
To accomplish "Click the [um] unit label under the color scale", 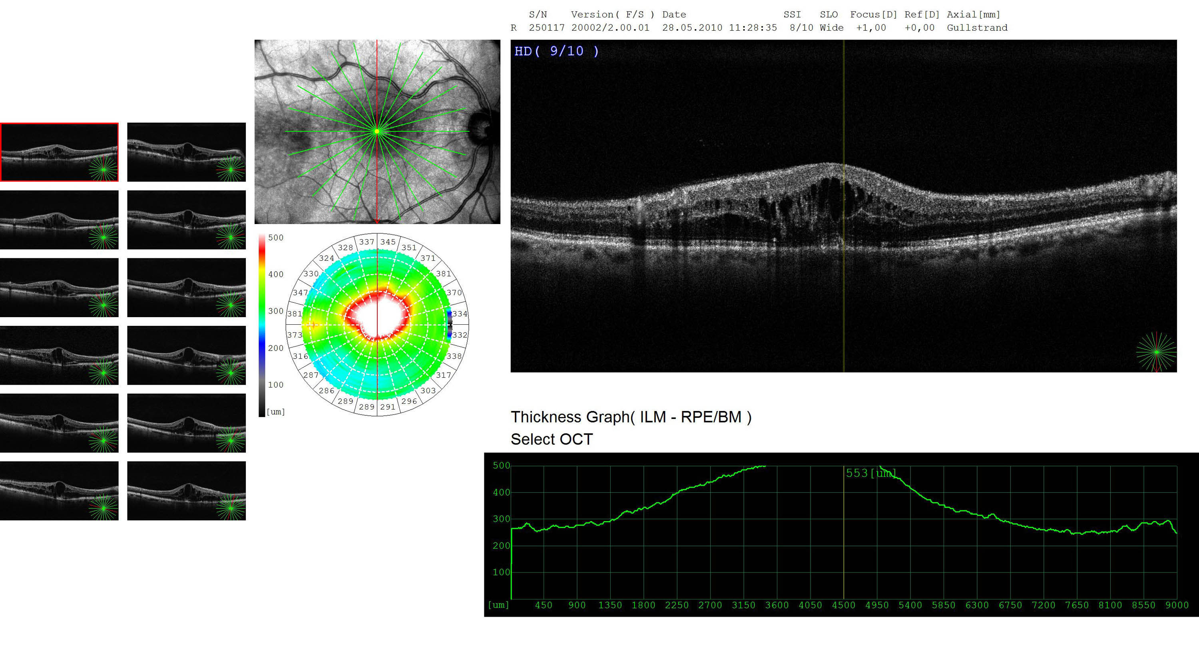I will pyautogui.click(x=275, y=412).
